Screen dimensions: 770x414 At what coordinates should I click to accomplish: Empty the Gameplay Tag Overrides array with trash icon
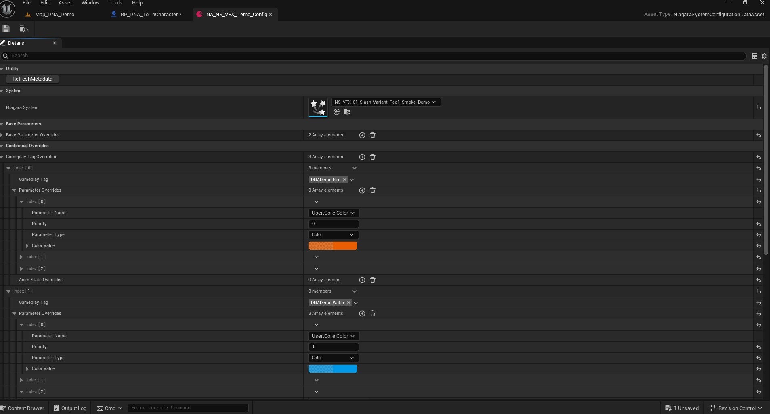(373, 157)
